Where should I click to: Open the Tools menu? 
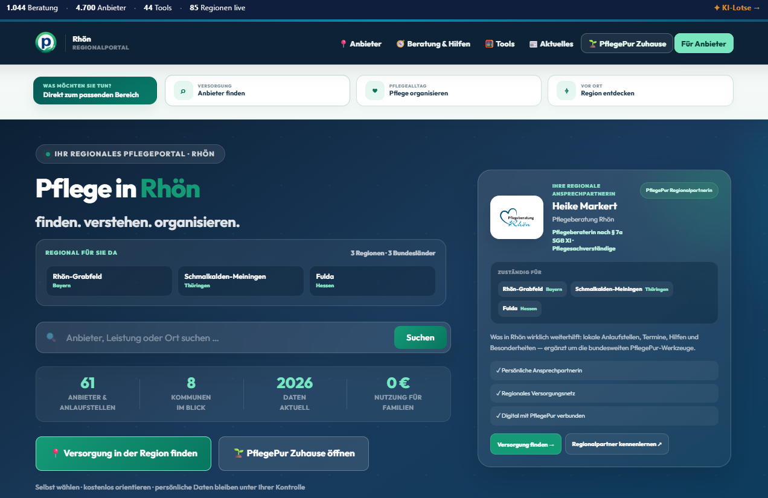click(x=500, y=44)
